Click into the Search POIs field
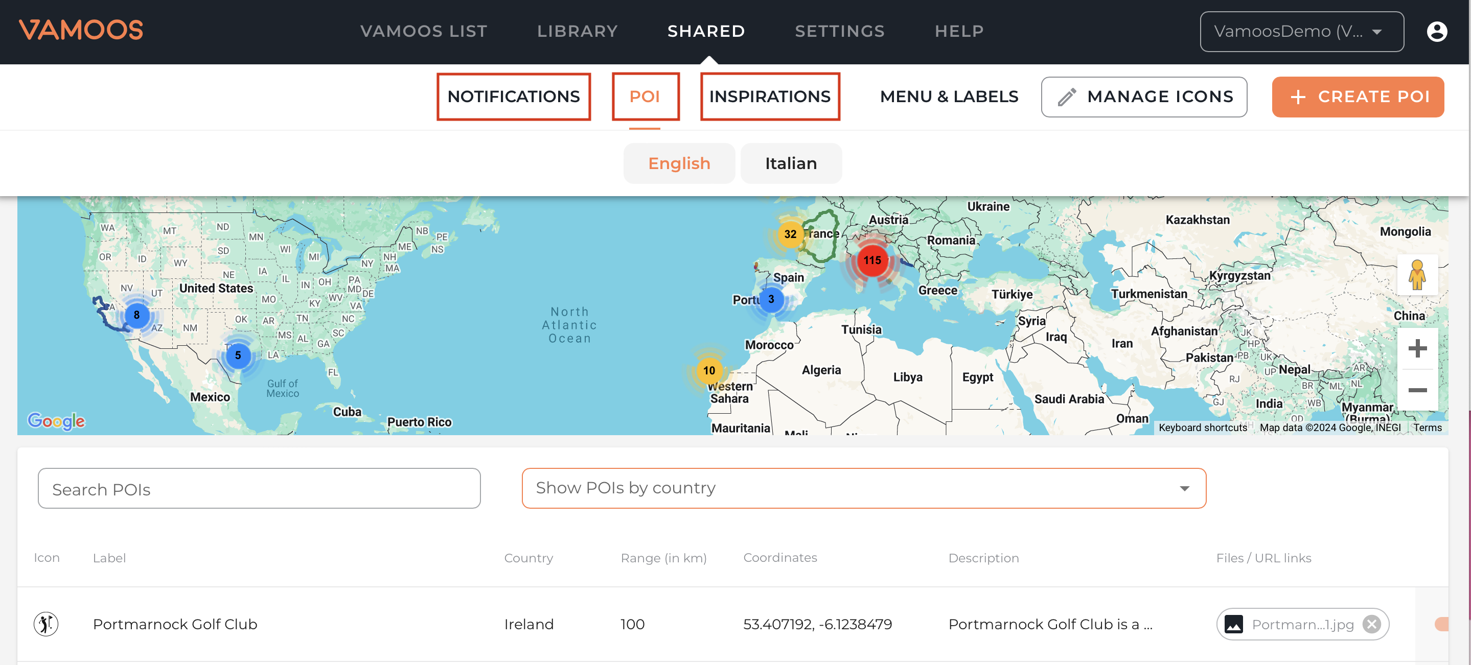Image resolution: width=1471 pixels, height=665 pixels. click(x=259, y=489)
